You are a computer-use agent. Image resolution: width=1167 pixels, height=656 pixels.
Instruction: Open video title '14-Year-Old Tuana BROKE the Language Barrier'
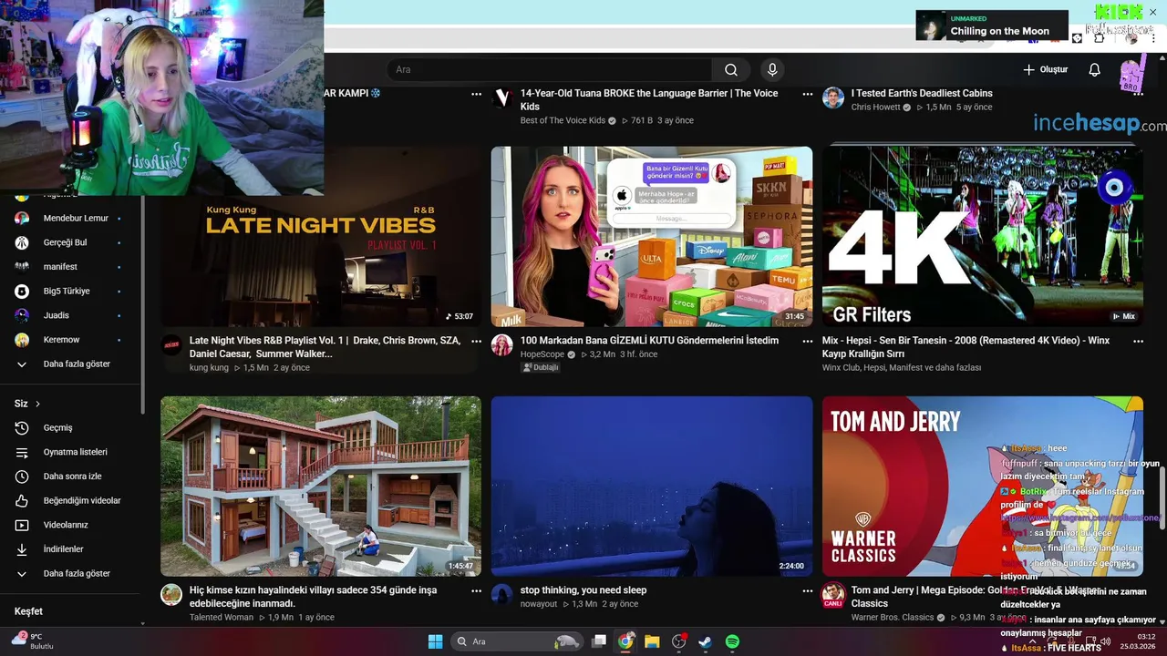pyautogui.click(x=649, y=99)
